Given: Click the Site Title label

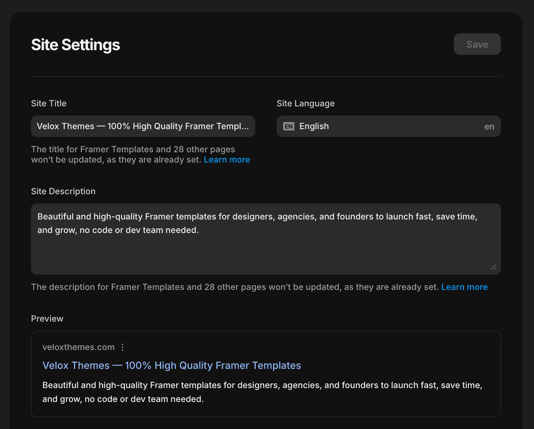Looking at the screenshot, I should point(48,103).
